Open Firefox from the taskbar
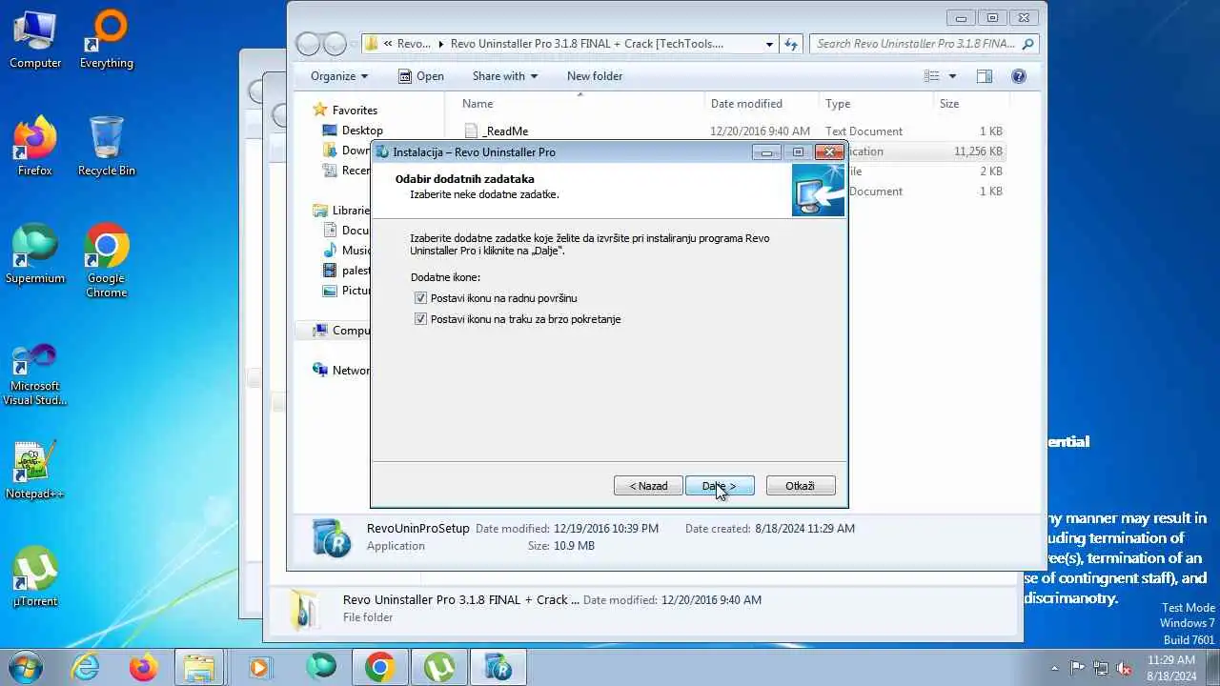Viewport: 1220px width, 686px height. point(144,667)
